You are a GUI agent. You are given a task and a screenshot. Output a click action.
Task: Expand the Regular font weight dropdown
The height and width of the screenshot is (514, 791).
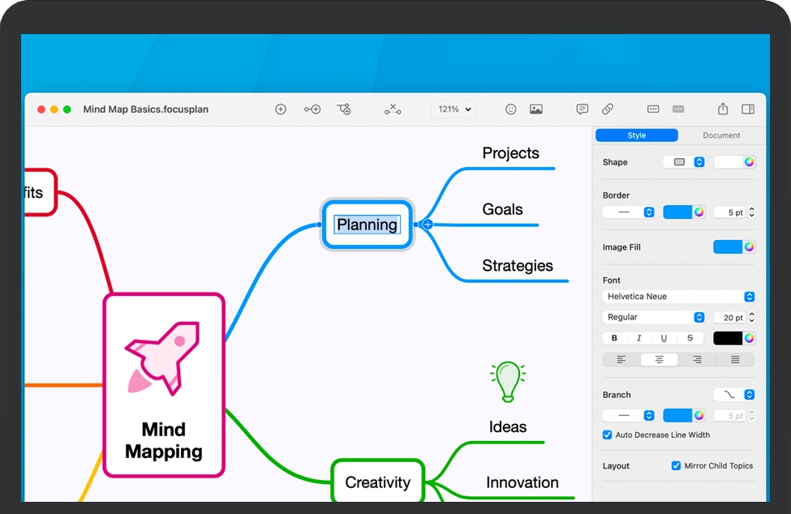[654, 318]
